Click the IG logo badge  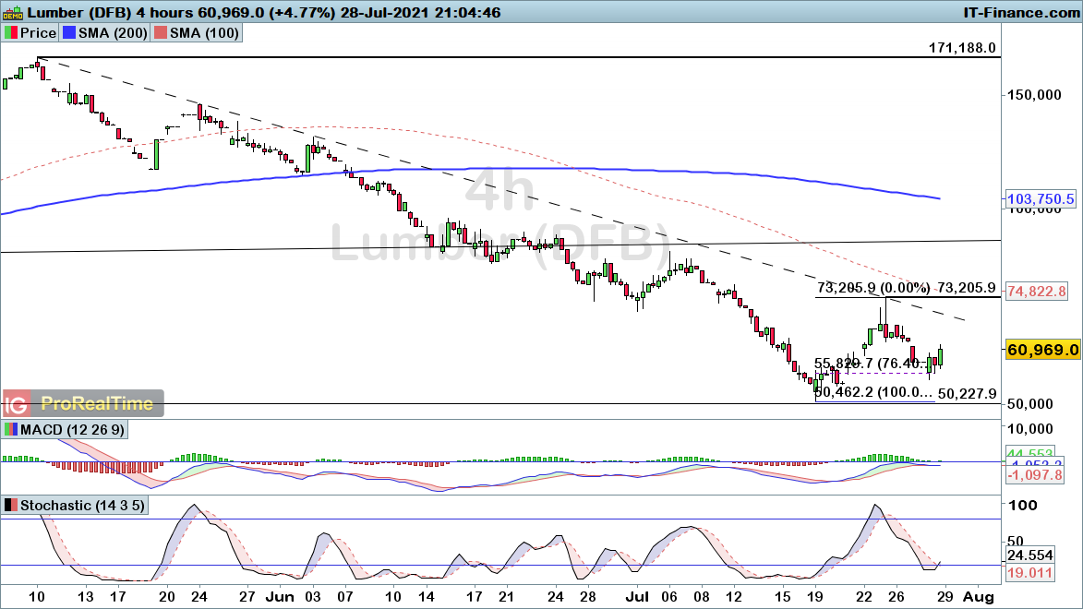click(x=16, y=403)
